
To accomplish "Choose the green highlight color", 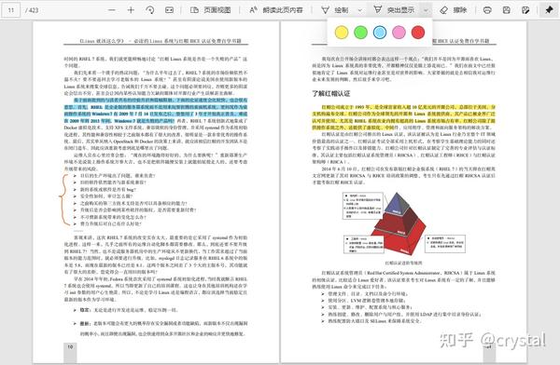I will (x=360, y=32).
